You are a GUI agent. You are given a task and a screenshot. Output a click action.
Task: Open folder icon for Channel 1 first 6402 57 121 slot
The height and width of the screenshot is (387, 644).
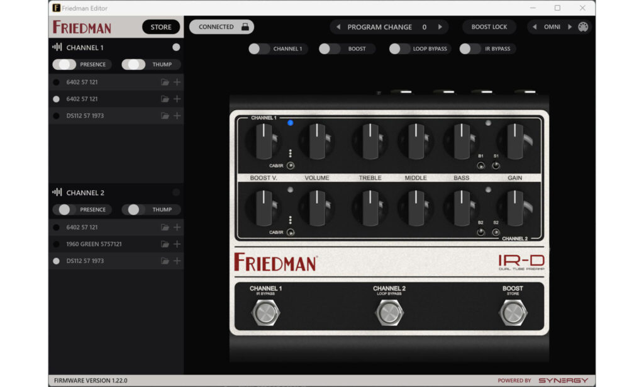[165, 82]
